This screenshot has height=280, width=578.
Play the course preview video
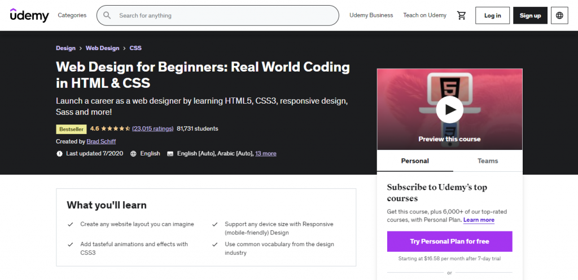pos(449,109)
